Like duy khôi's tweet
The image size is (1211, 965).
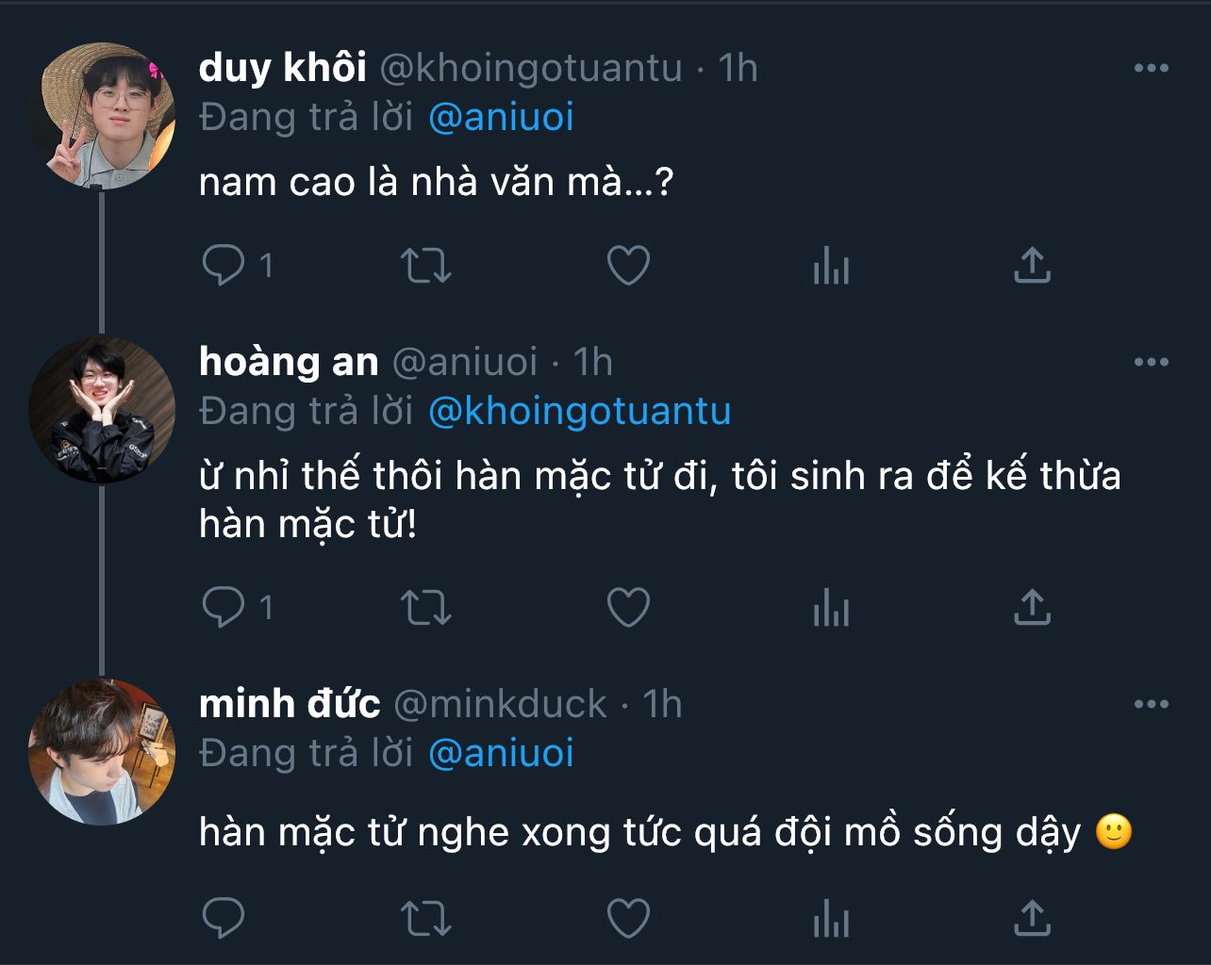[628, 266]
